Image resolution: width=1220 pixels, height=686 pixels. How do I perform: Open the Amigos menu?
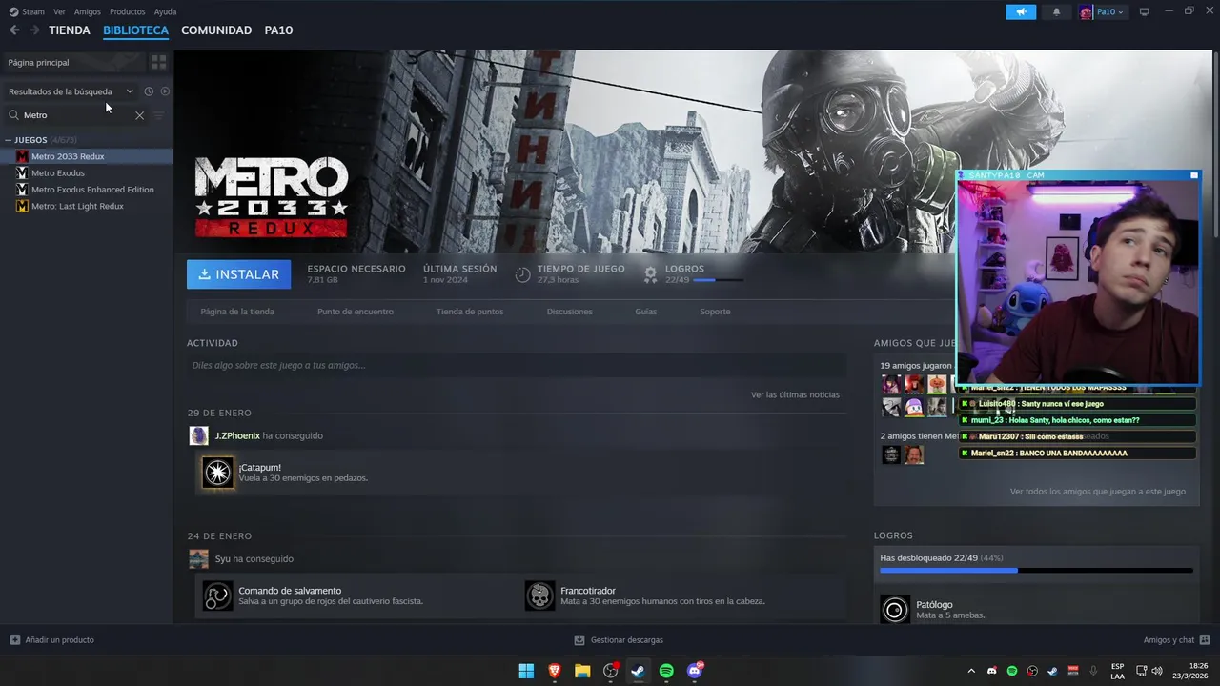88,11
